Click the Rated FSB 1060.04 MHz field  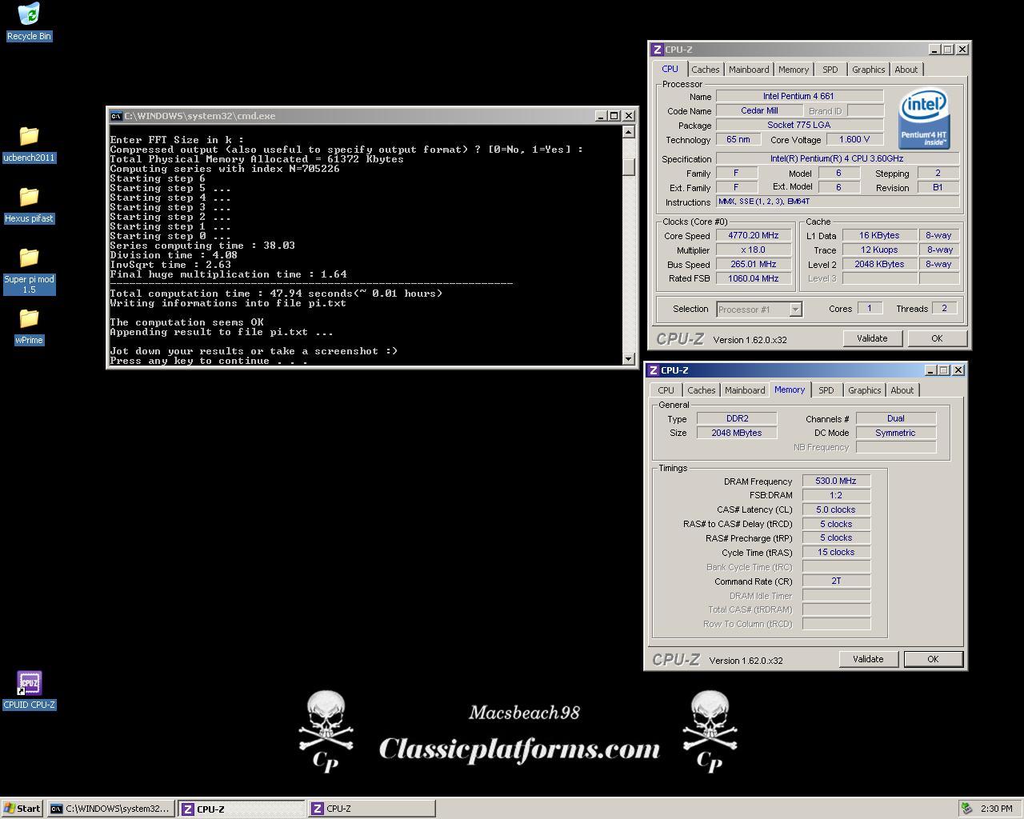[x=754, y=279]
